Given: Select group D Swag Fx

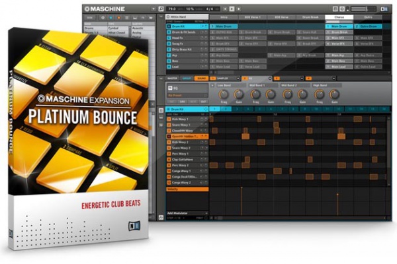Looking at the screenshot, I should click(x=187, y=44).
